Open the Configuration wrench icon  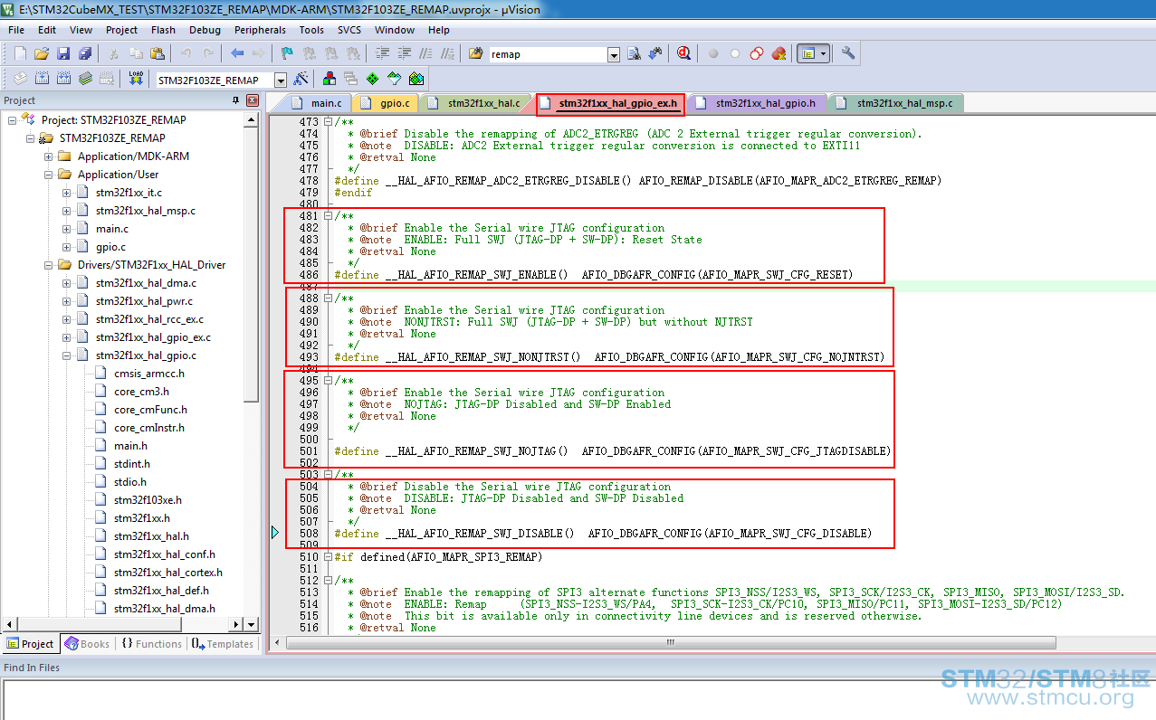[848, 53]
